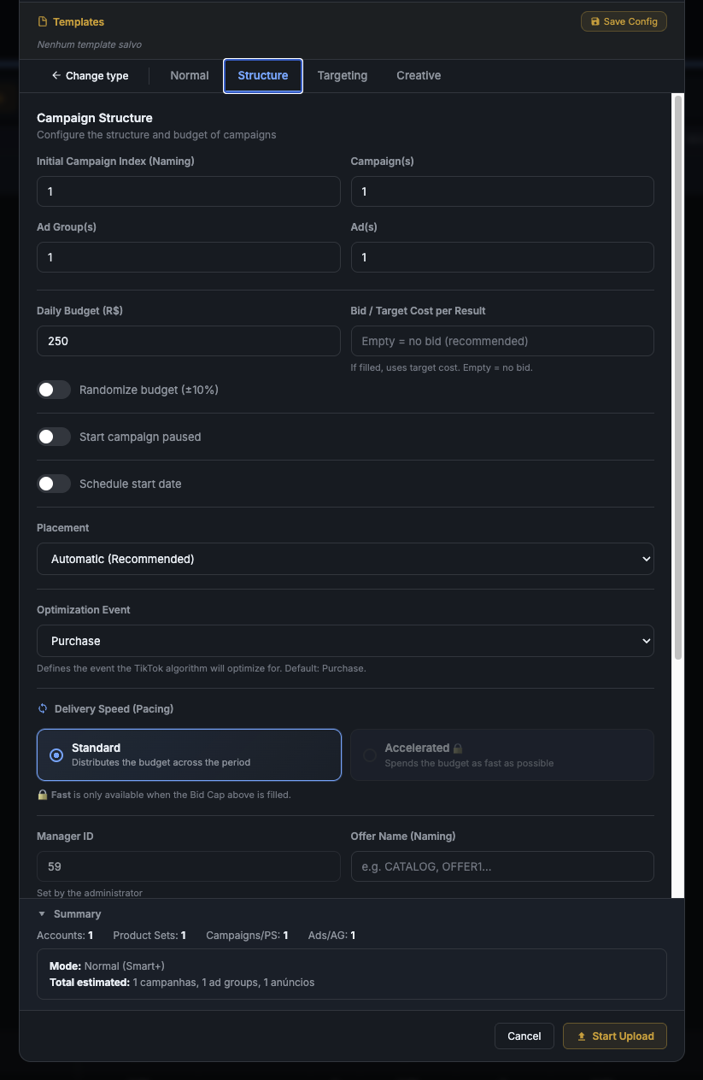703x1080 pixels.
Task: Switch to the Targeting tab
Action: click(343, 75)
